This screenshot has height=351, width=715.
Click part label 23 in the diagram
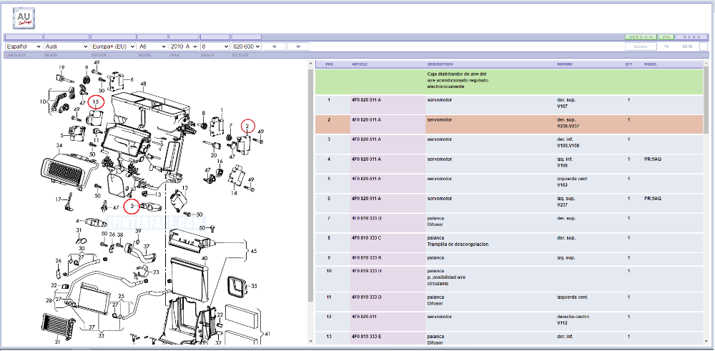point(156,272)
